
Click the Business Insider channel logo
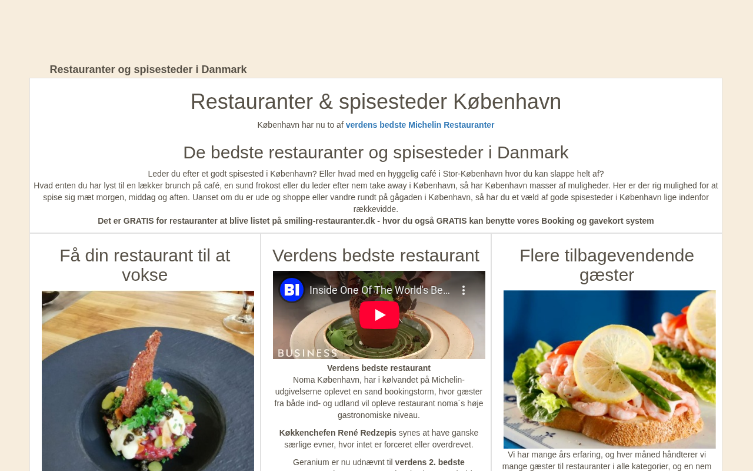coord(292,290)
